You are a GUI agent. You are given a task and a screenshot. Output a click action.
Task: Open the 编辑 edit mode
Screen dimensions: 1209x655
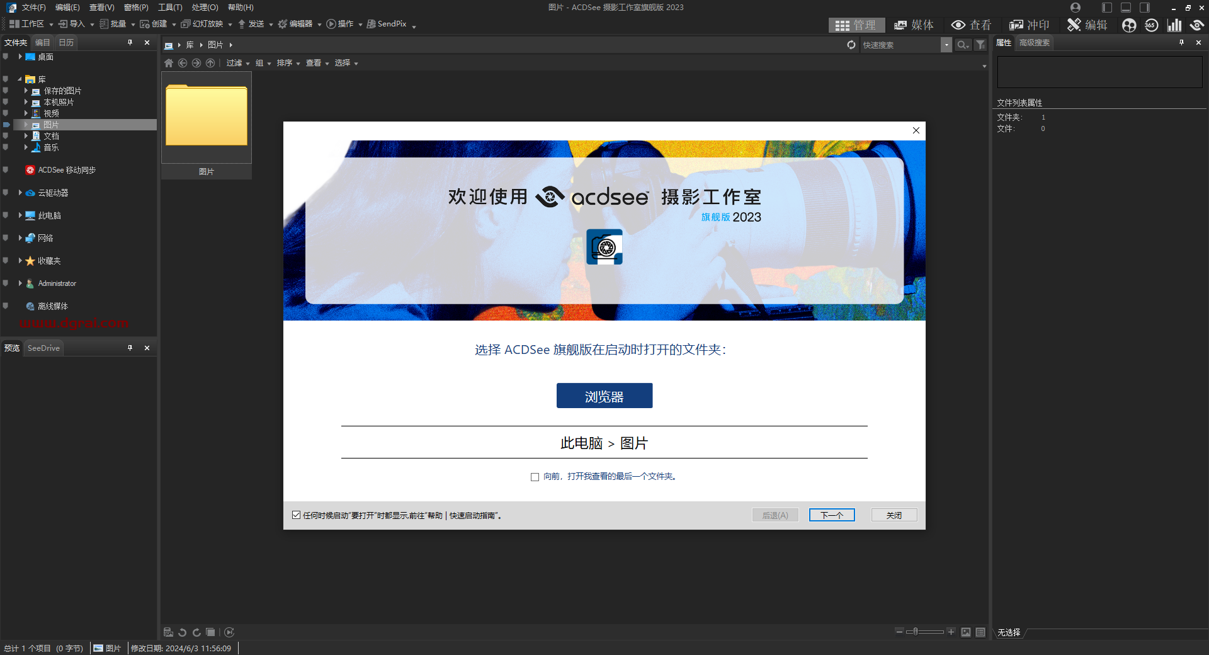[x=1087, y=25]
